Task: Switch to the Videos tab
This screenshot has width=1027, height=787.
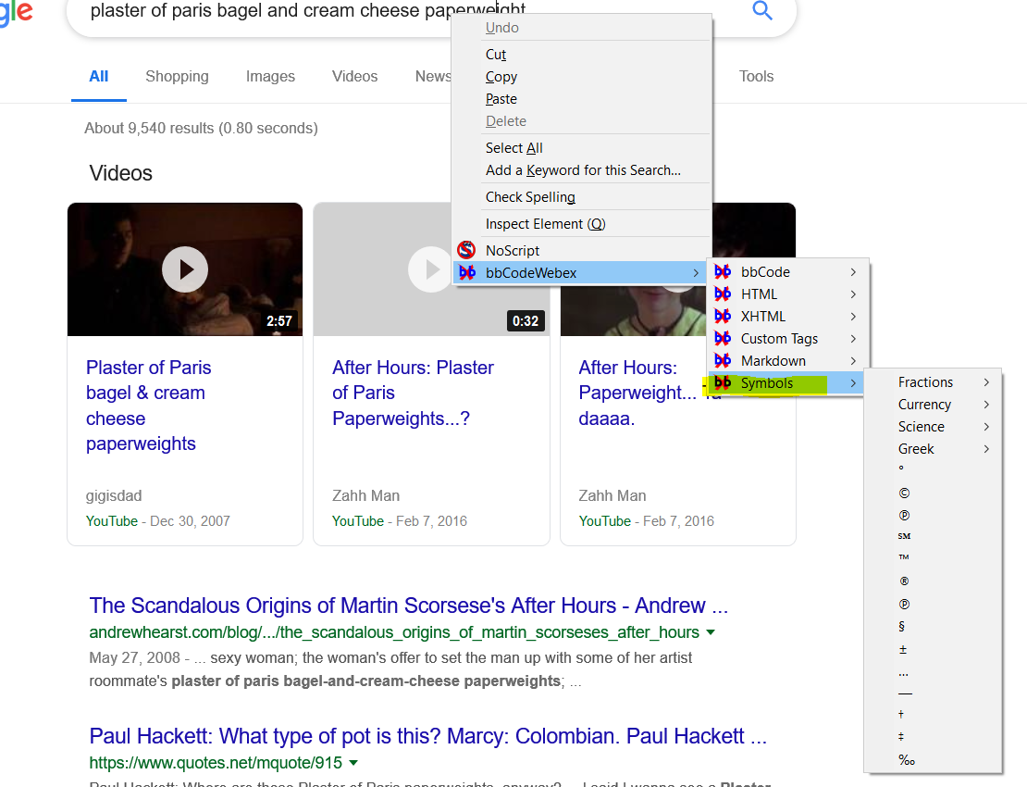Action: (354, 77)
